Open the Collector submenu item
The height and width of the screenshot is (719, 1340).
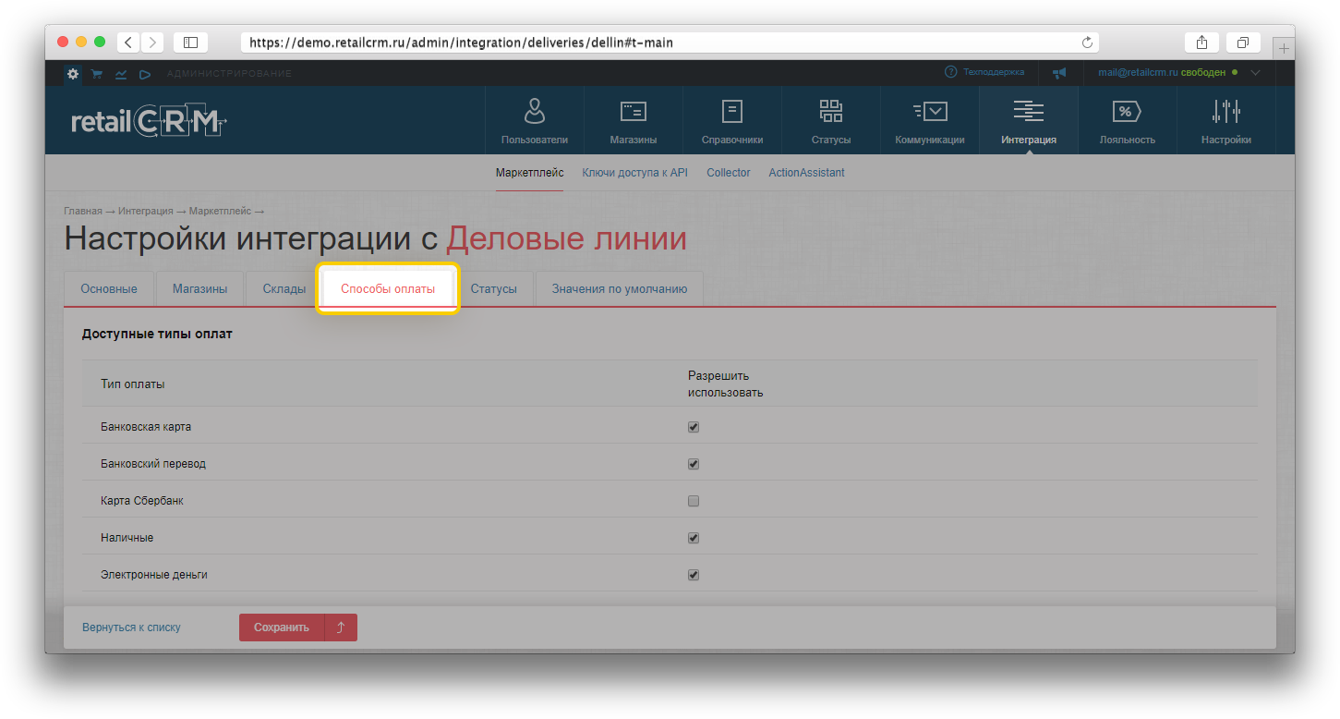pyautogui.click(x=729, y=173)
